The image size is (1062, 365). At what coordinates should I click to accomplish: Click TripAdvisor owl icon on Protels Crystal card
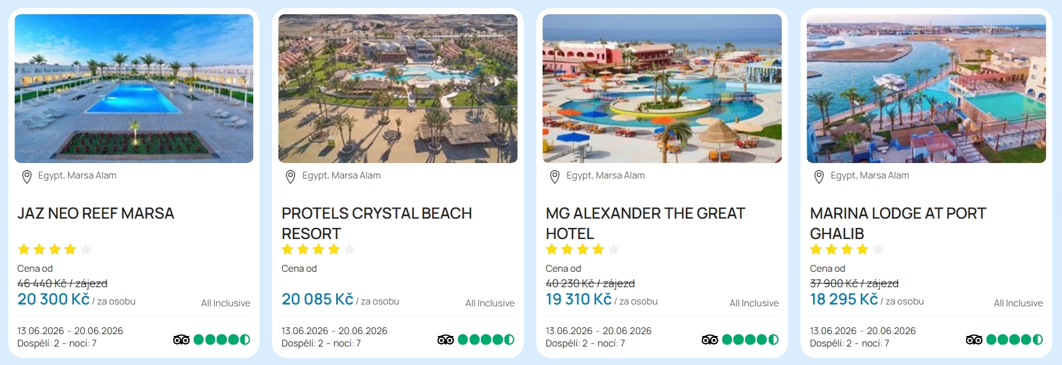[446, 340]
